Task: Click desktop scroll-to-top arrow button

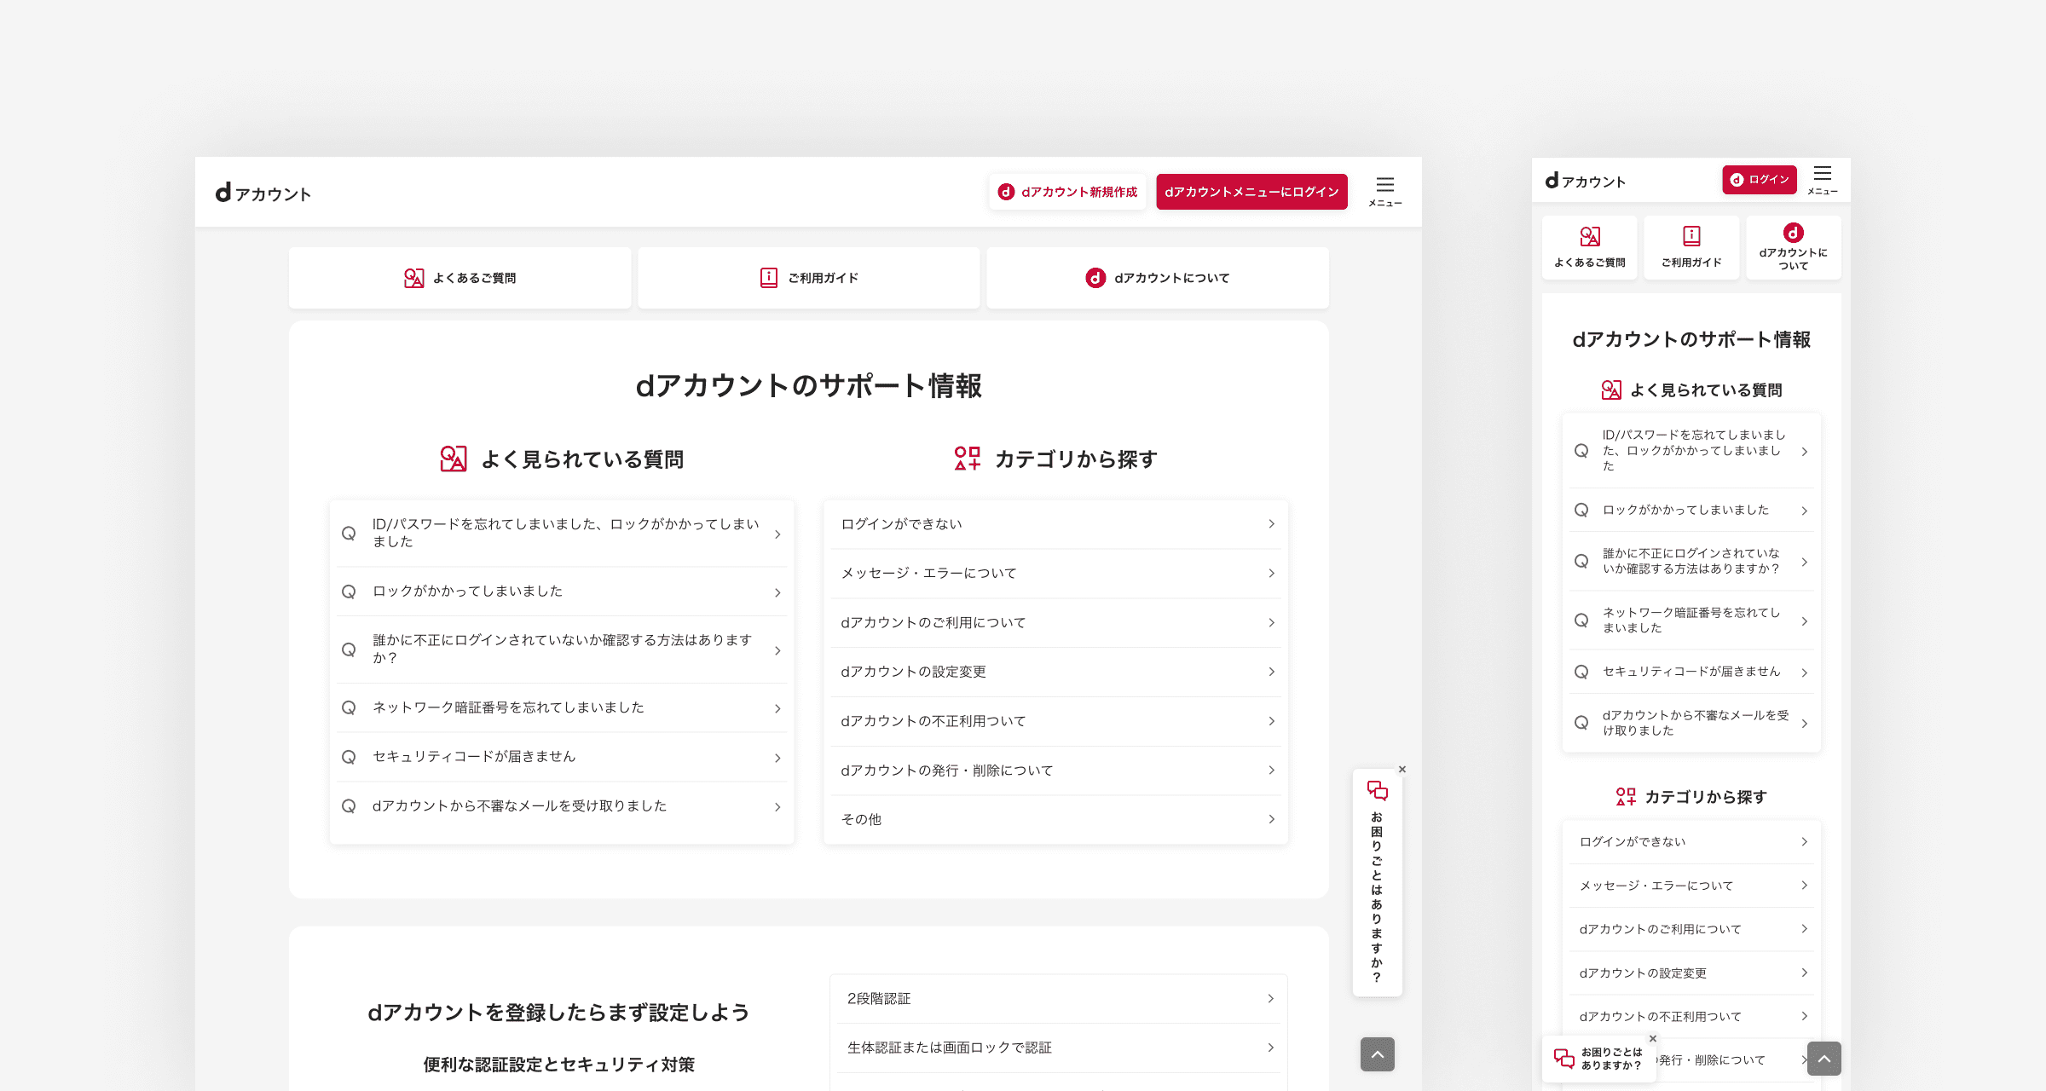Action: point(1377,1054)
